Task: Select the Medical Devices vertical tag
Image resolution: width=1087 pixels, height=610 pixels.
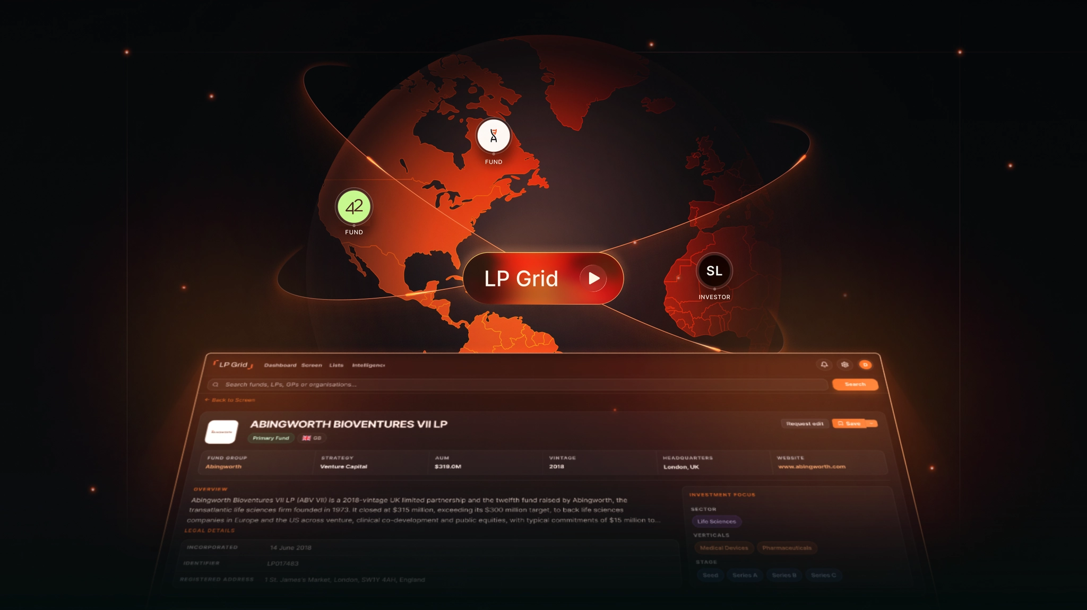Action: tap(724, 548)
